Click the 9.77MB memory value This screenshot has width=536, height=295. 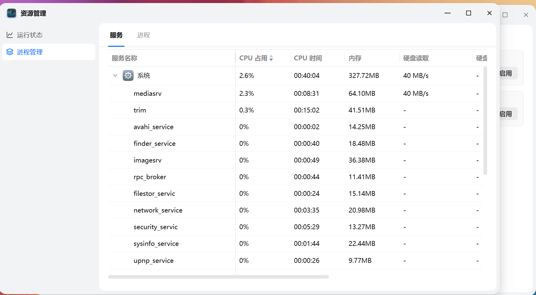click(x=360, y=260)
